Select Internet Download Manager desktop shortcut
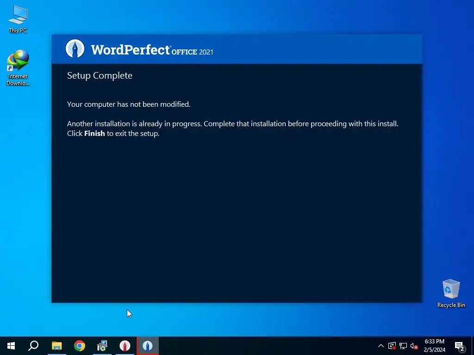474x355 pixels. pos(18,68)
